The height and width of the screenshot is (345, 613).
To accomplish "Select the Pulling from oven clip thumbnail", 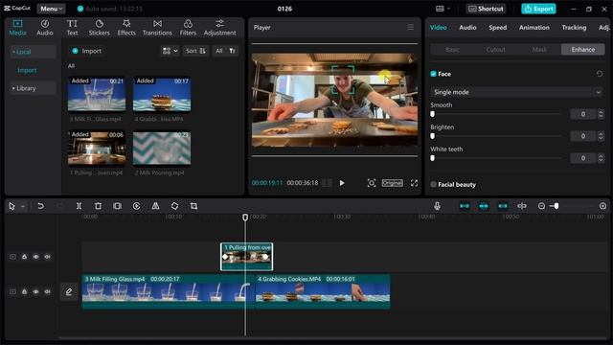I will [97, 148].
